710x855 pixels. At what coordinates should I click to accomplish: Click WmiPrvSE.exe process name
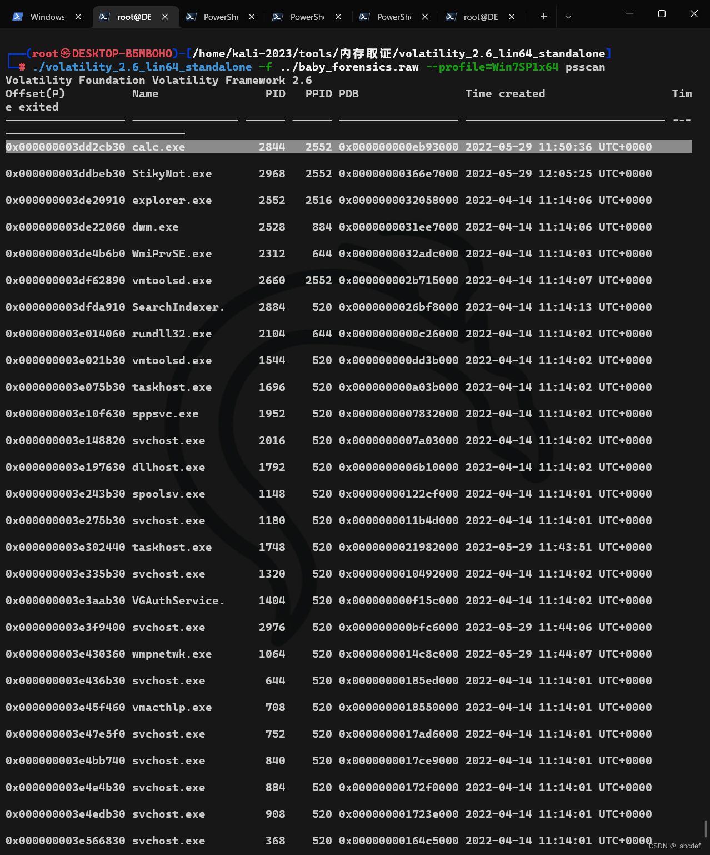(x=172, y=253)
